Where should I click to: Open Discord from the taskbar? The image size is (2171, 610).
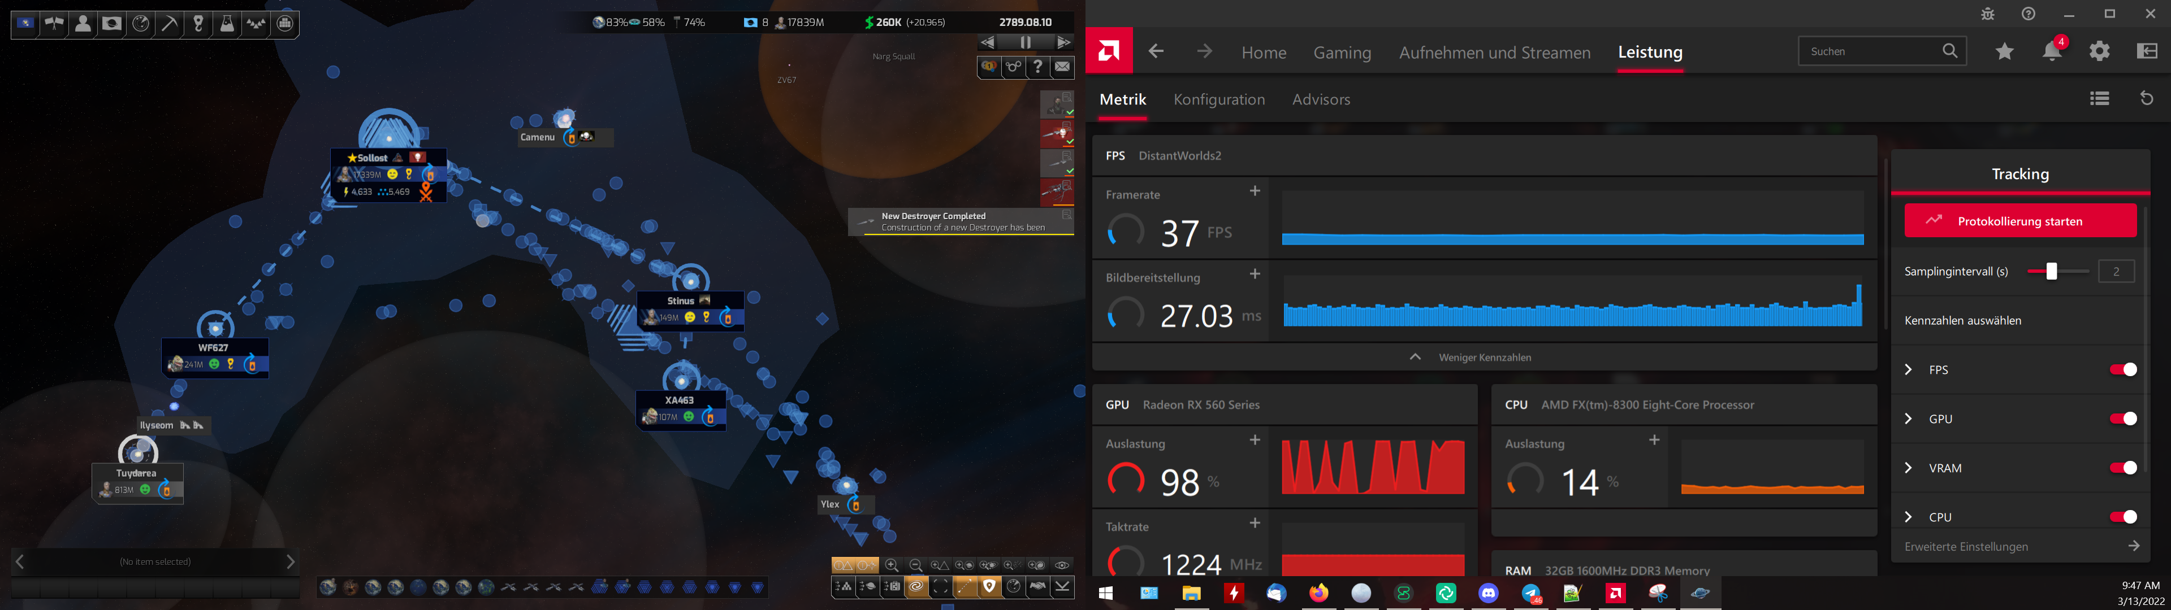pyautogui.click(x=1489, y=593)
